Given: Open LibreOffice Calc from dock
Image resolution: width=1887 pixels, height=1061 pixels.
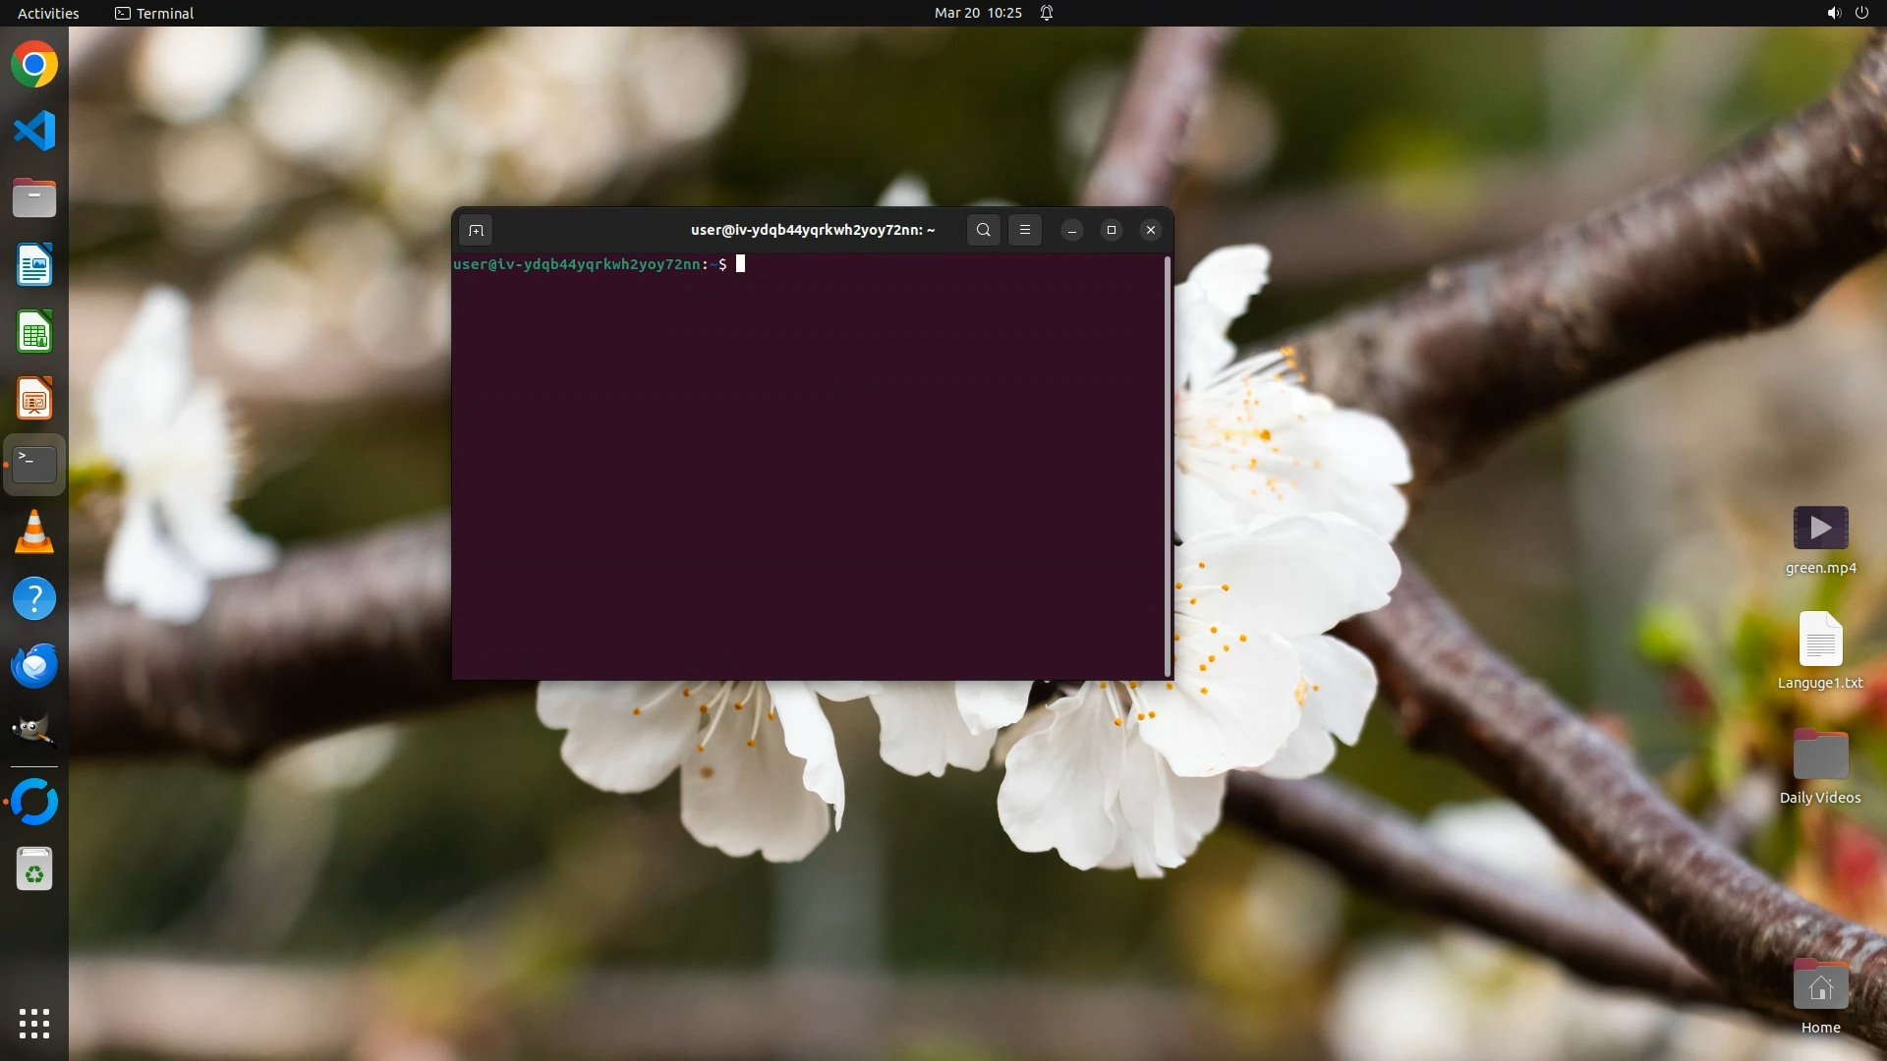Looking at the screenshot, I should [34, 332].
